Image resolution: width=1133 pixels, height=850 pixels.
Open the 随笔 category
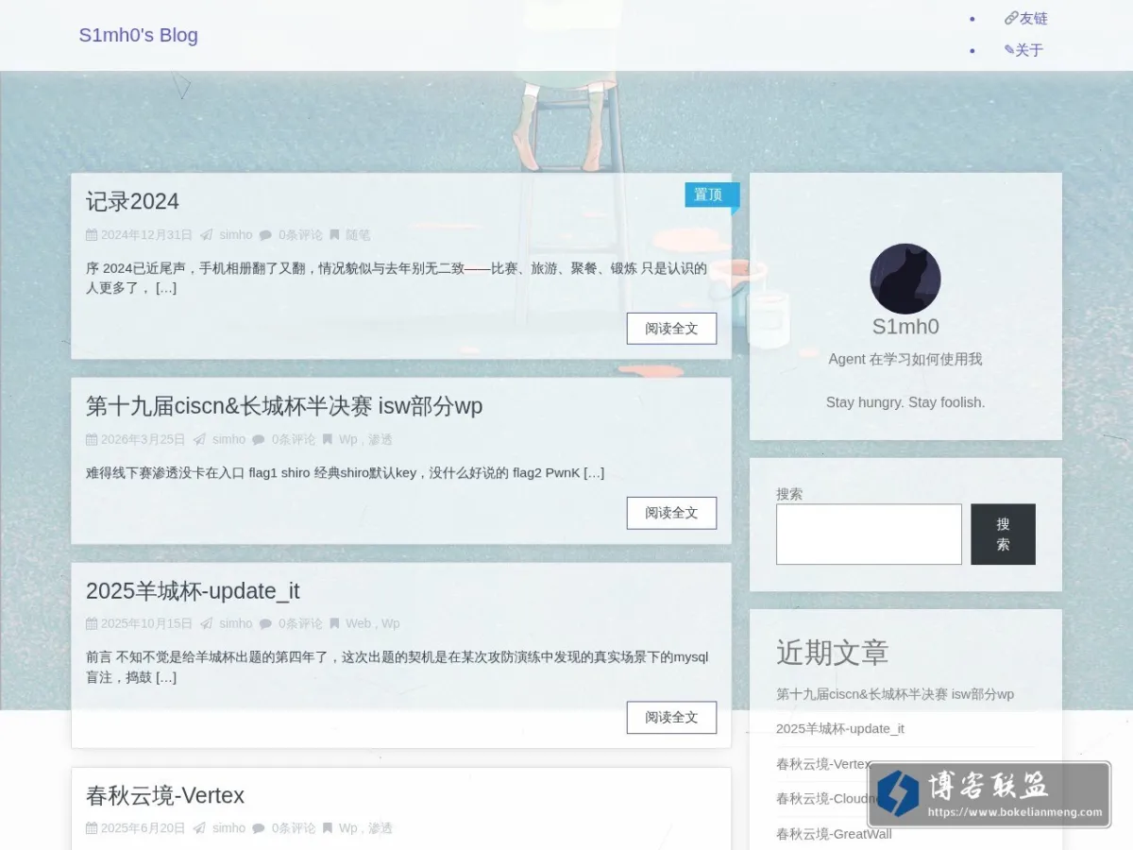358,235
